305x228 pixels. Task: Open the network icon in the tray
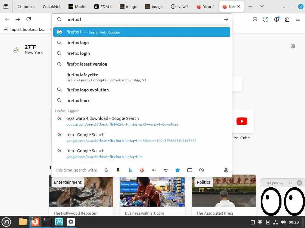[x=276, y=222]
